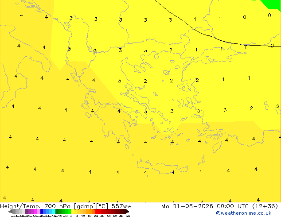Image resolution: width=281 pixels, height=217 pixels.
Task: Open the weatheronline.co.uk copyright link
Action: click(243, 213)
